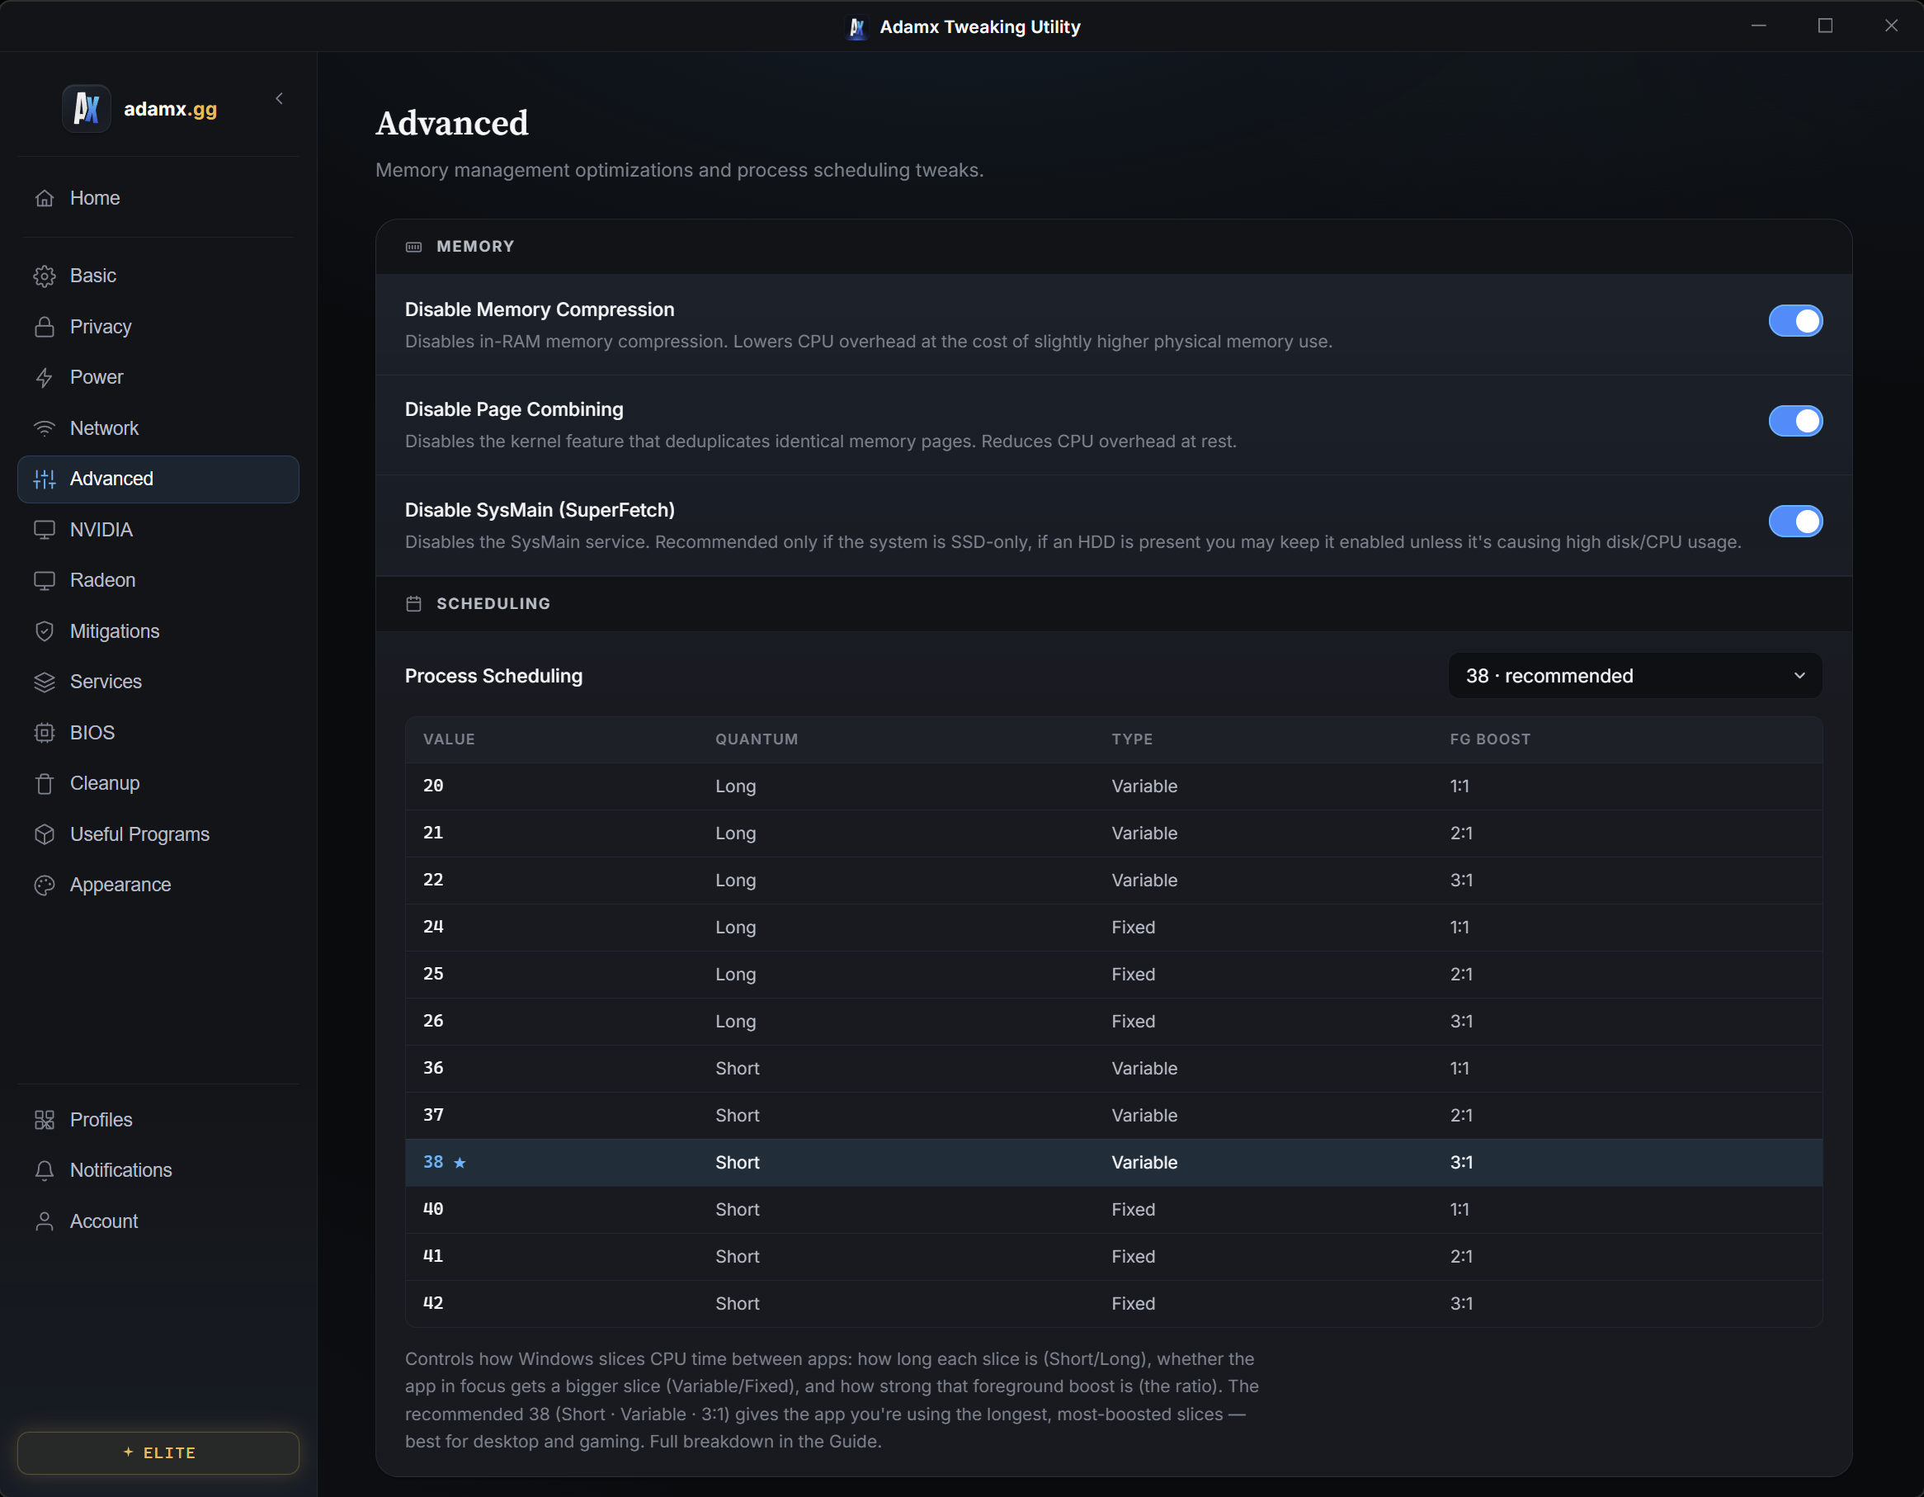Click the SCHEDULING section title
Screen dimensions: 1924x1497
(x=493, y=603)
